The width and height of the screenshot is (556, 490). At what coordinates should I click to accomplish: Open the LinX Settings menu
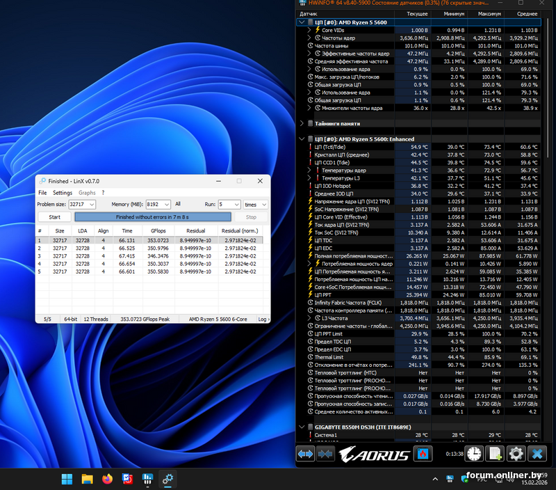pyautogui.click(x=63, y=193)
